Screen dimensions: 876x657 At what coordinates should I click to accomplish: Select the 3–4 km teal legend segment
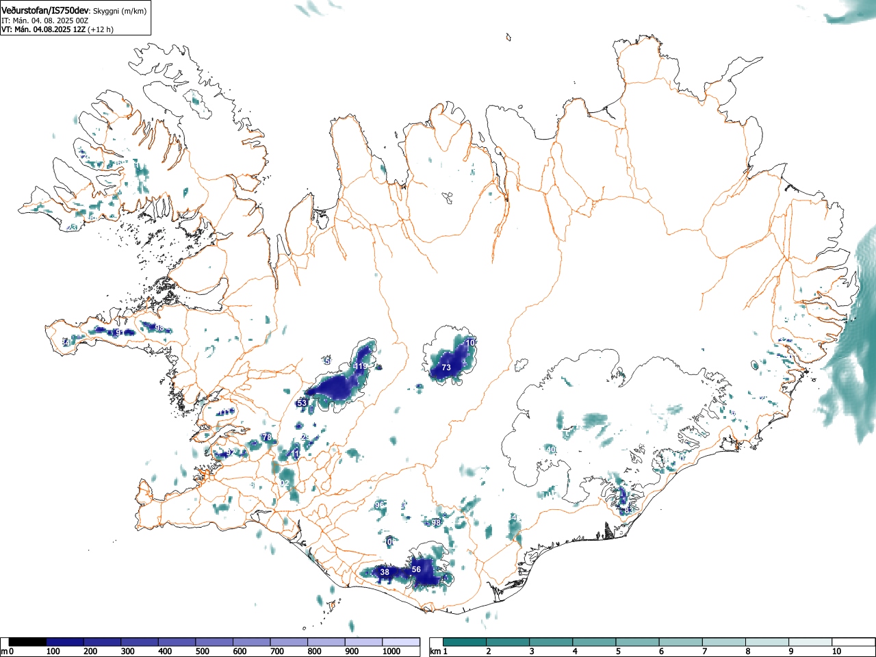[x=551, y=642]
